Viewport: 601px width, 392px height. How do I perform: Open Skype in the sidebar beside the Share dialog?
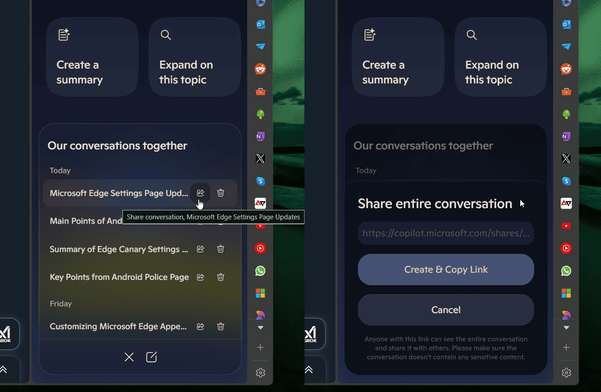pyautogui.click(x=566, y=181)
